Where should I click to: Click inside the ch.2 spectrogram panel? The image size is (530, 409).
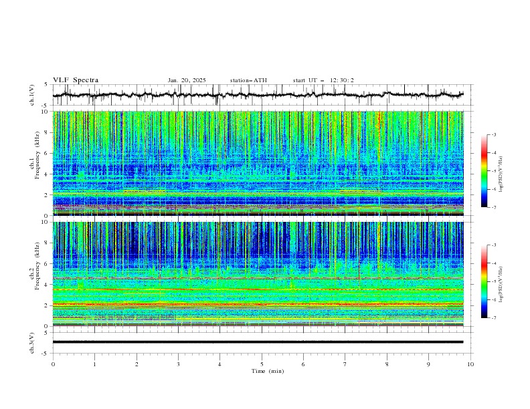[x=258, y=274]
